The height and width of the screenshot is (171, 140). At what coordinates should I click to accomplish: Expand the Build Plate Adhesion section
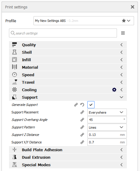click(x=68, y=150)
